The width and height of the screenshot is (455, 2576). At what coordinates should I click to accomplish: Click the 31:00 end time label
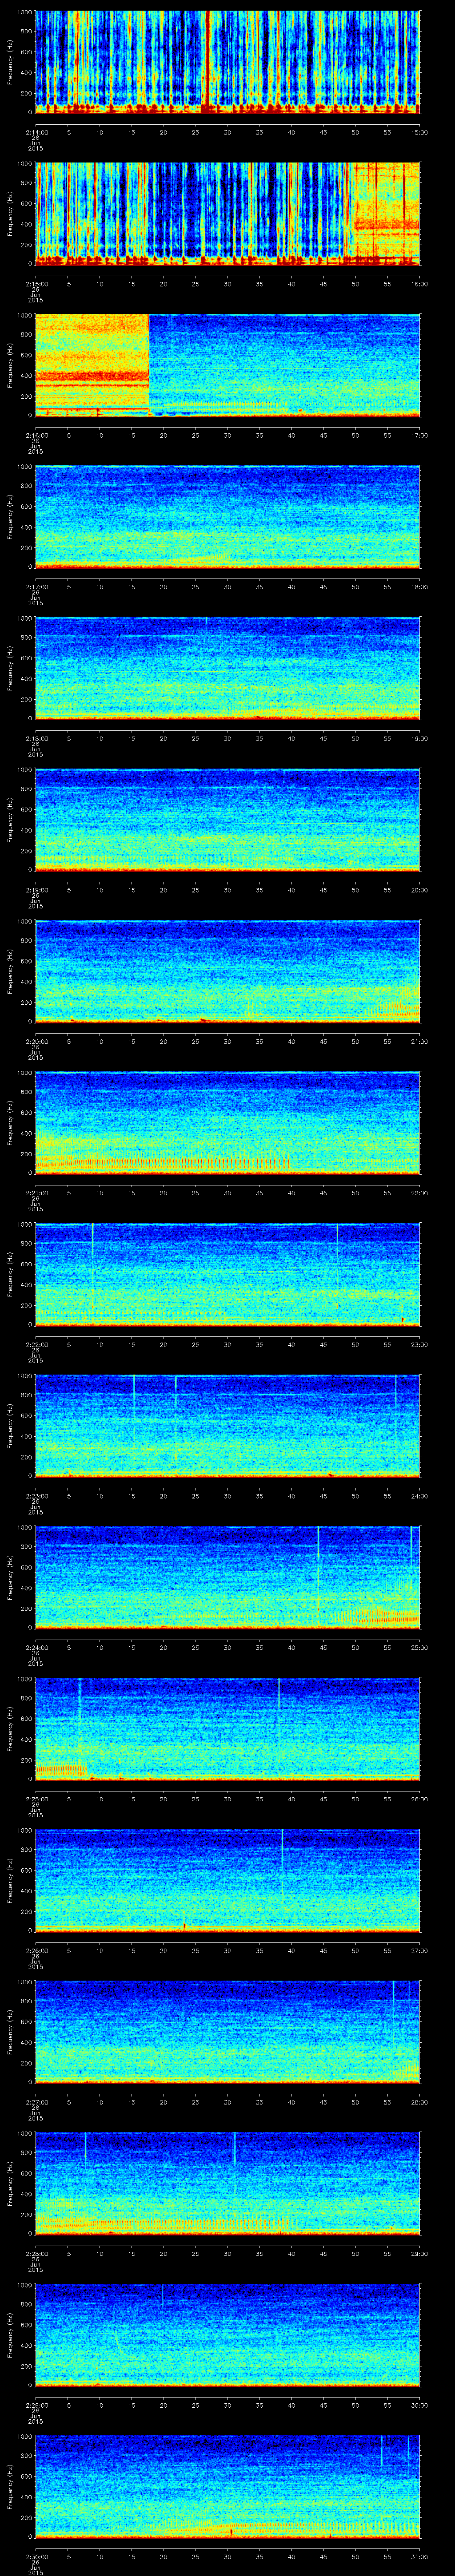pos(420,2556)
